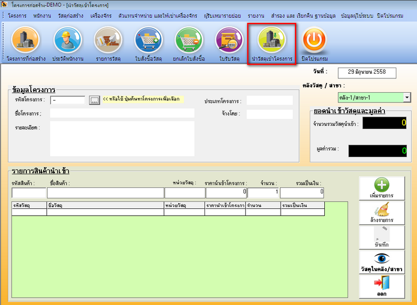This screenshot has width=417, height=305.
Task: Click the มูลค่ารวม black display
Action: [x=377, y=151]
